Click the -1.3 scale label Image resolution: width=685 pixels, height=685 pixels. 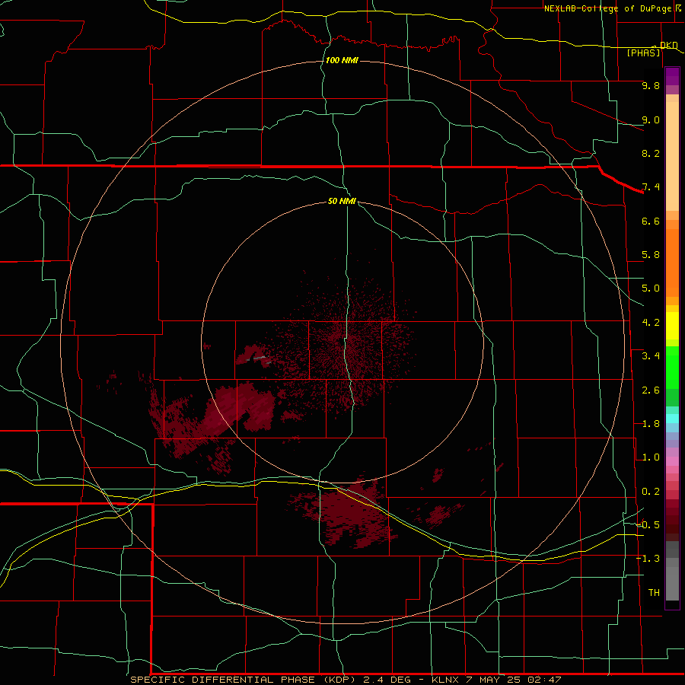click(648, 559)
